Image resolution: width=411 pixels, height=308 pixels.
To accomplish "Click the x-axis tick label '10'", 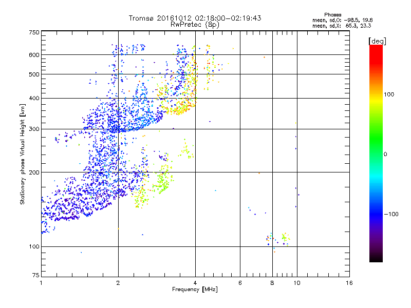I will coord(297,283).
